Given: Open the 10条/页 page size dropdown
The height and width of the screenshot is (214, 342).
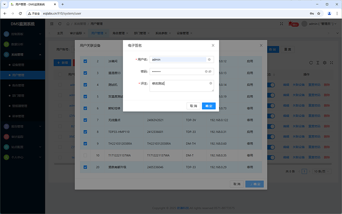Looking at the screenshot, I should coord(319,171).
